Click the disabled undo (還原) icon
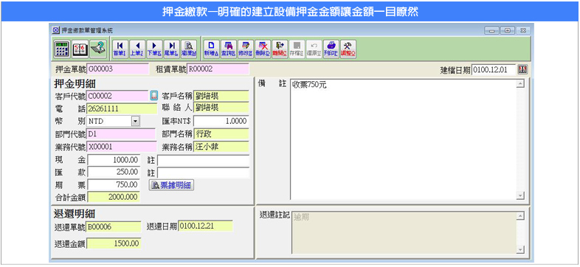 314,49
